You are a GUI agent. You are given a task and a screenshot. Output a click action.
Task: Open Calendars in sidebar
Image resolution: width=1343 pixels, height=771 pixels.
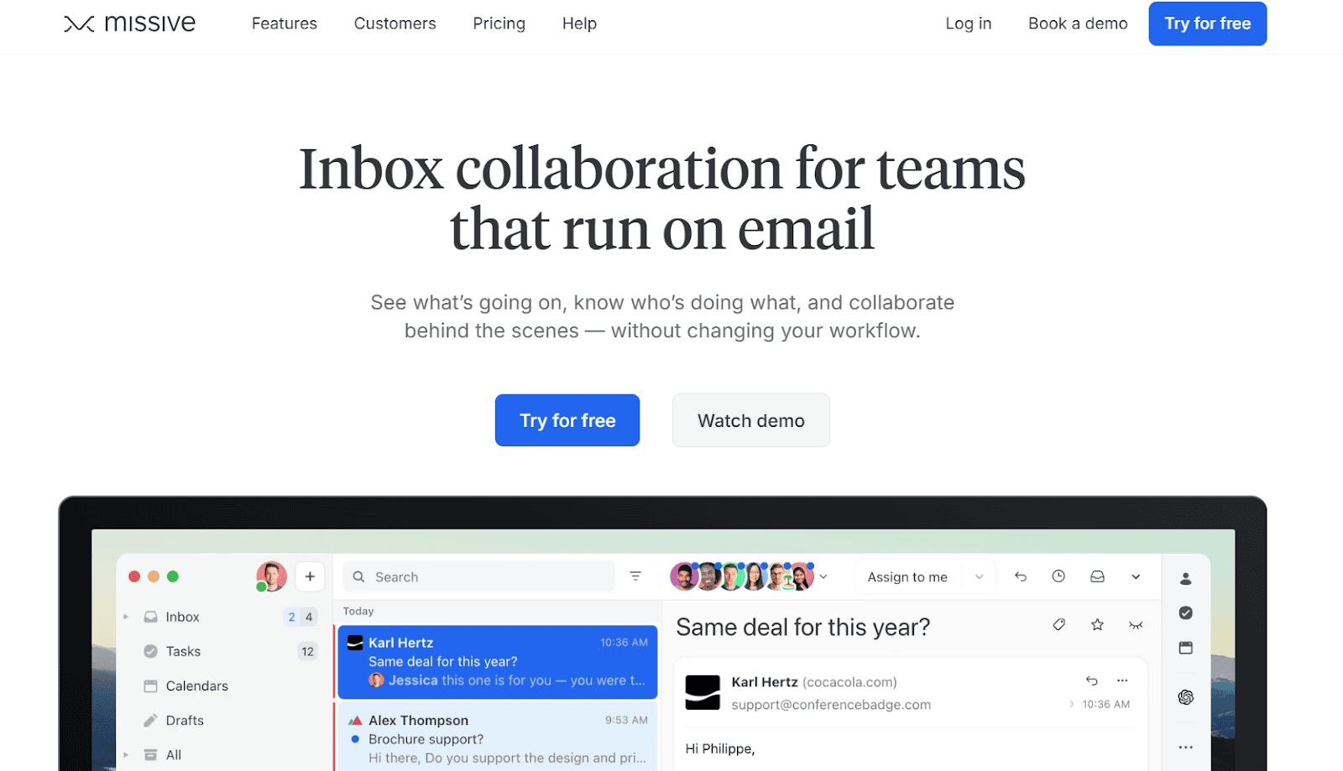pos(196,685)
